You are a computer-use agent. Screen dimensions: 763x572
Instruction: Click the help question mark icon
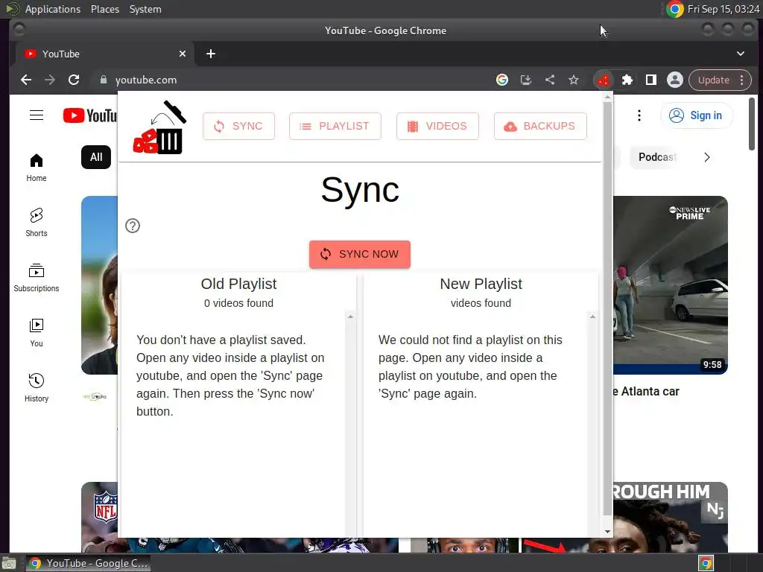[x=133, y=226]
